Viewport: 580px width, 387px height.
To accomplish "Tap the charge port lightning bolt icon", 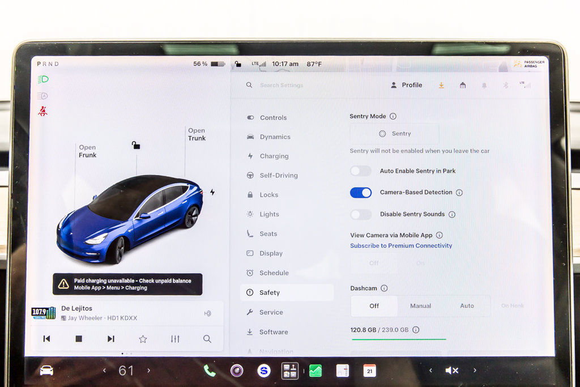I will 212,192.
